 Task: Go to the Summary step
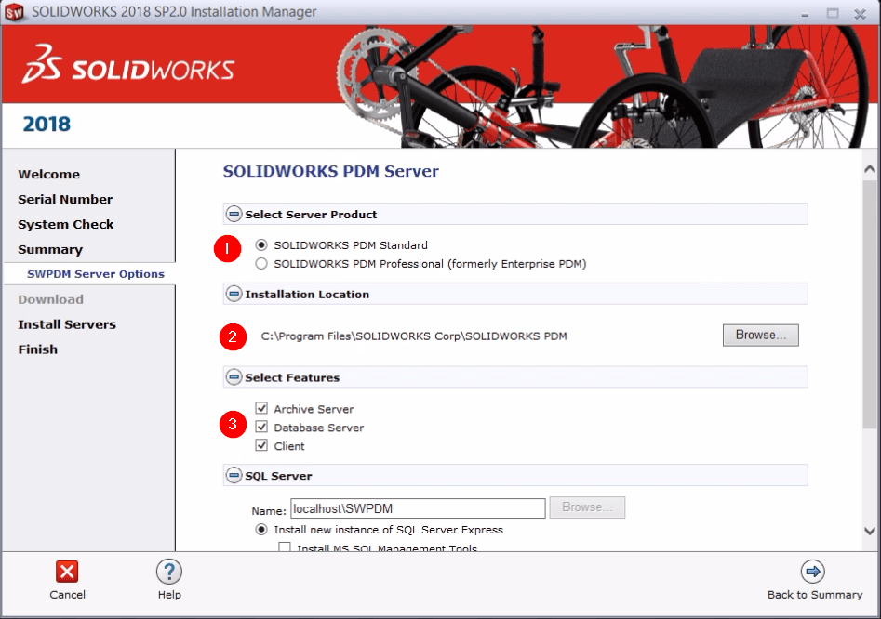coord(50,249)
